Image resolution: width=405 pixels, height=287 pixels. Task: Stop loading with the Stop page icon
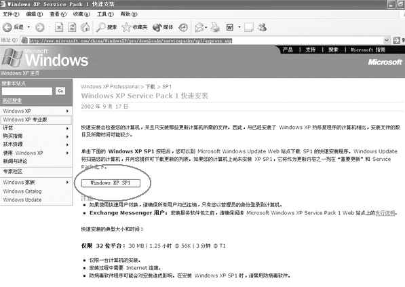pyautogui.click(x=59, y=27)
